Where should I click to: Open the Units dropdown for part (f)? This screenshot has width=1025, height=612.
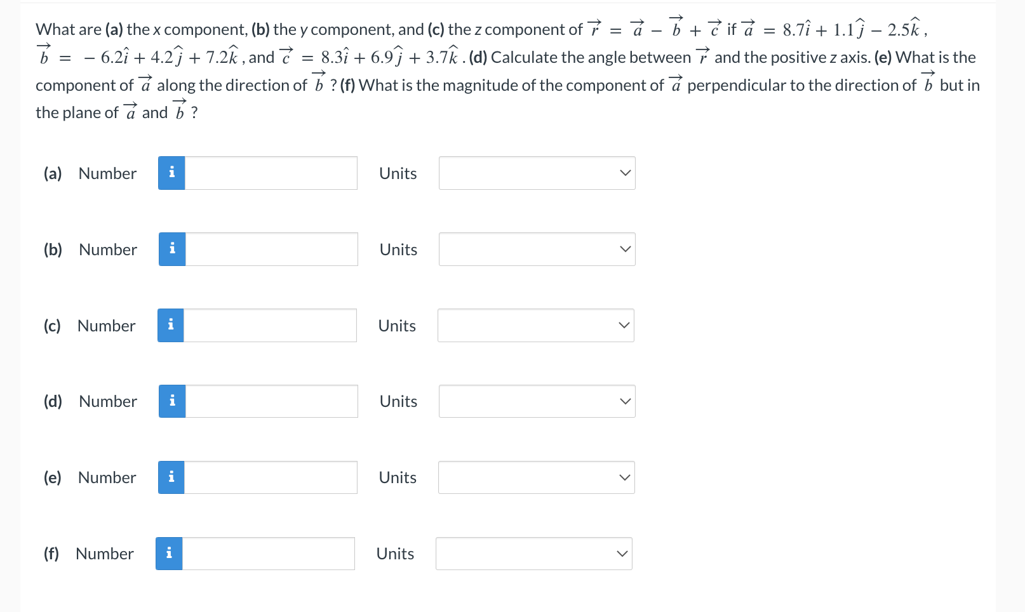(533, 553)
